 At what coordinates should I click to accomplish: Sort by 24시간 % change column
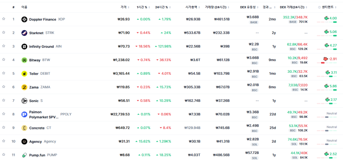pyautogui.click(x=163, y=7)
